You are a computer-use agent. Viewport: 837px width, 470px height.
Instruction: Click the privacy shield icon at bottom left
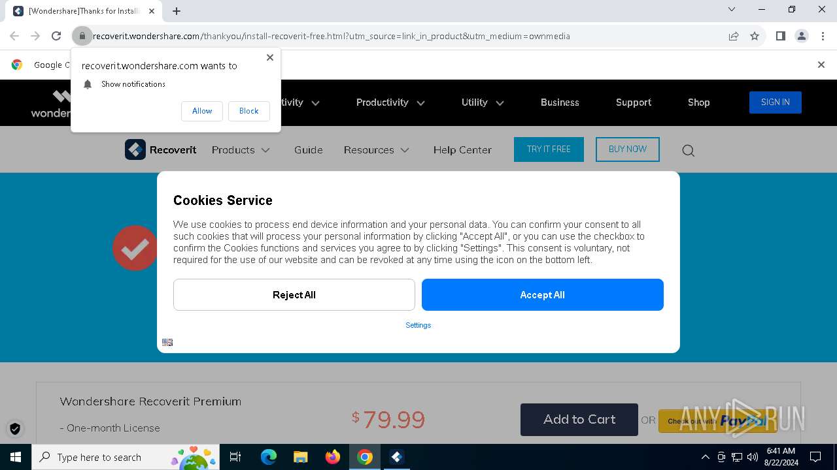tap(15, 428)
